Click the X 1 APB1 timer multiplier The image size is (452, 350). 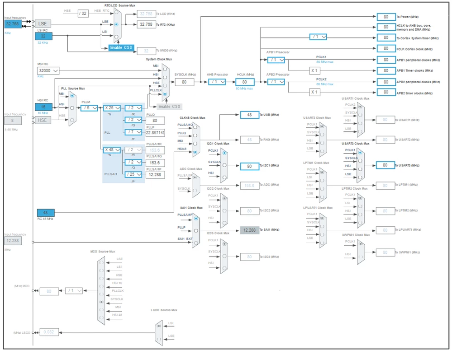pyautogui.click(x=314, y=70)
